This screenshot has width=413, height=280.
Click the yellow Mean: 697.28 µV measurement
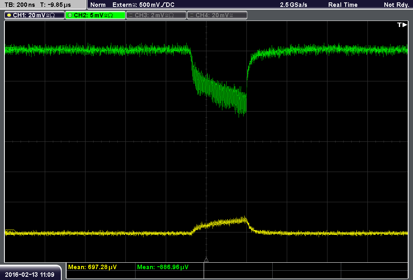pos(92,267)
